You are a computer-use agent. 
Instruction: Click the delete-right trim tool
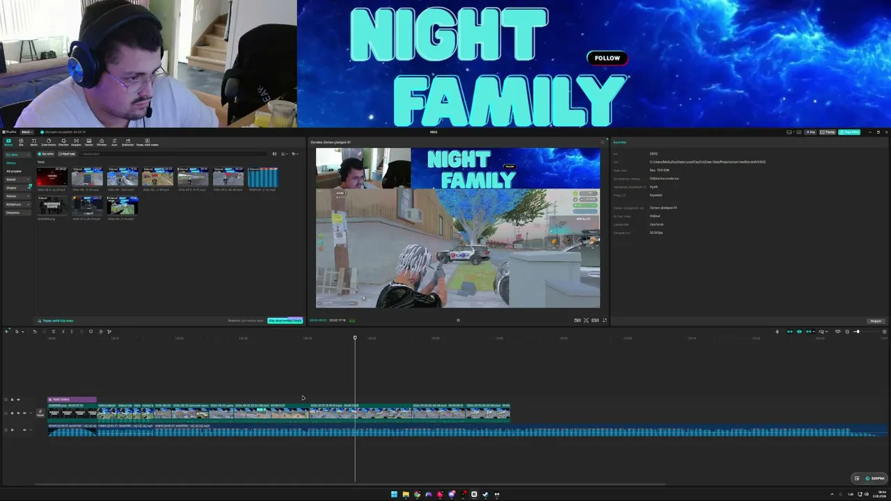pyautogui.click(x=72, y=331)
